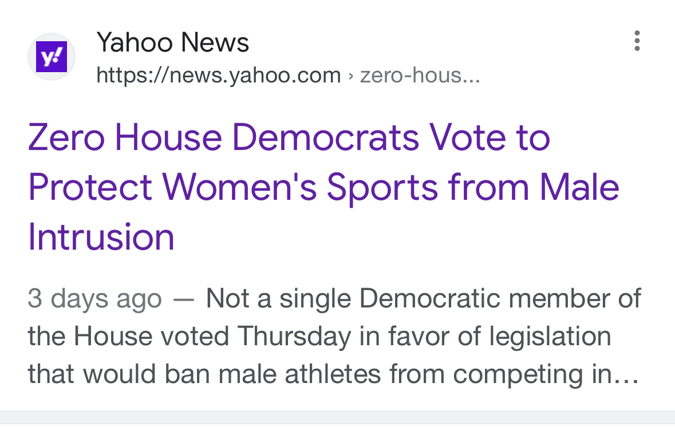This screenshot has height=430, width=675.
Task: Open the https://news.yahoo.com URL
Action: tap(219, 76)
